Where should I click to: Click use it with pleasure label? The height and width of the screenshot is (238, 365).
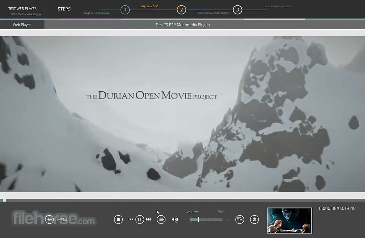[278, 6]
